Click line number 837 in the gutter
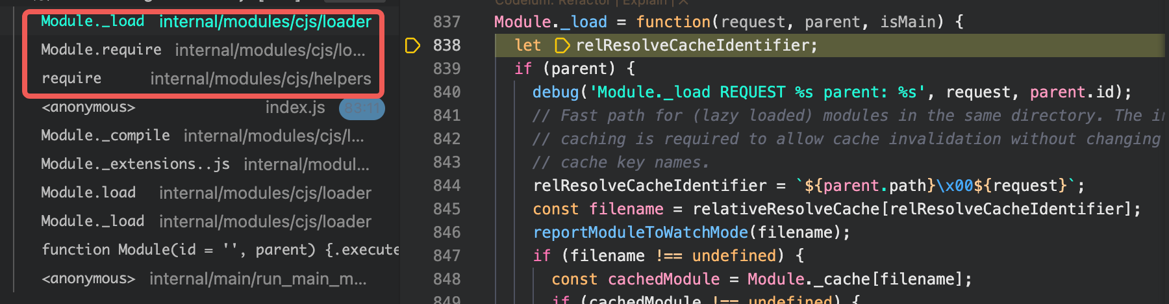This screenshot has width=1169, height=304. [447, 22]
